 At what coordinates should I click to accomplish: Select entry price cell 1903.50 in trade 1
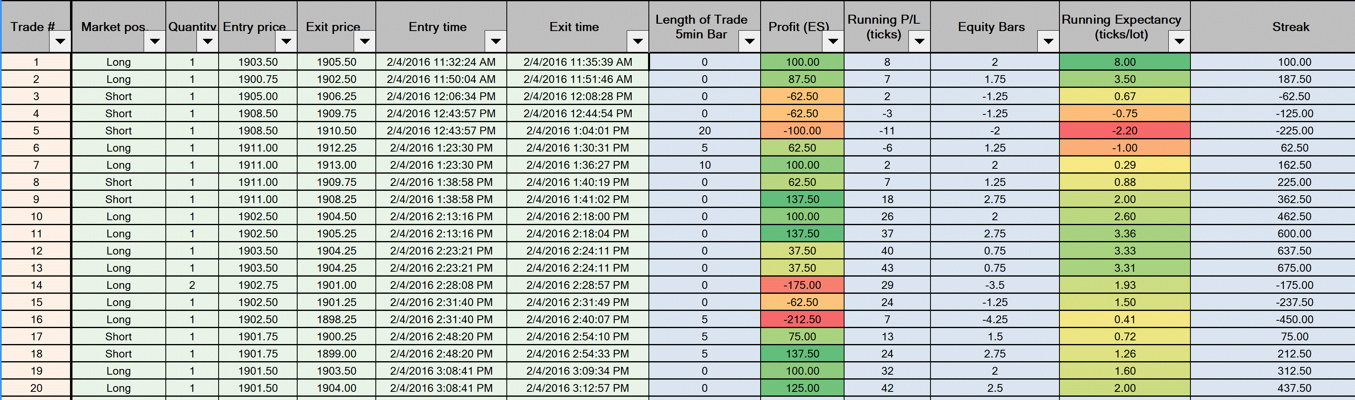pyautogui.click(x=258, y=62)
